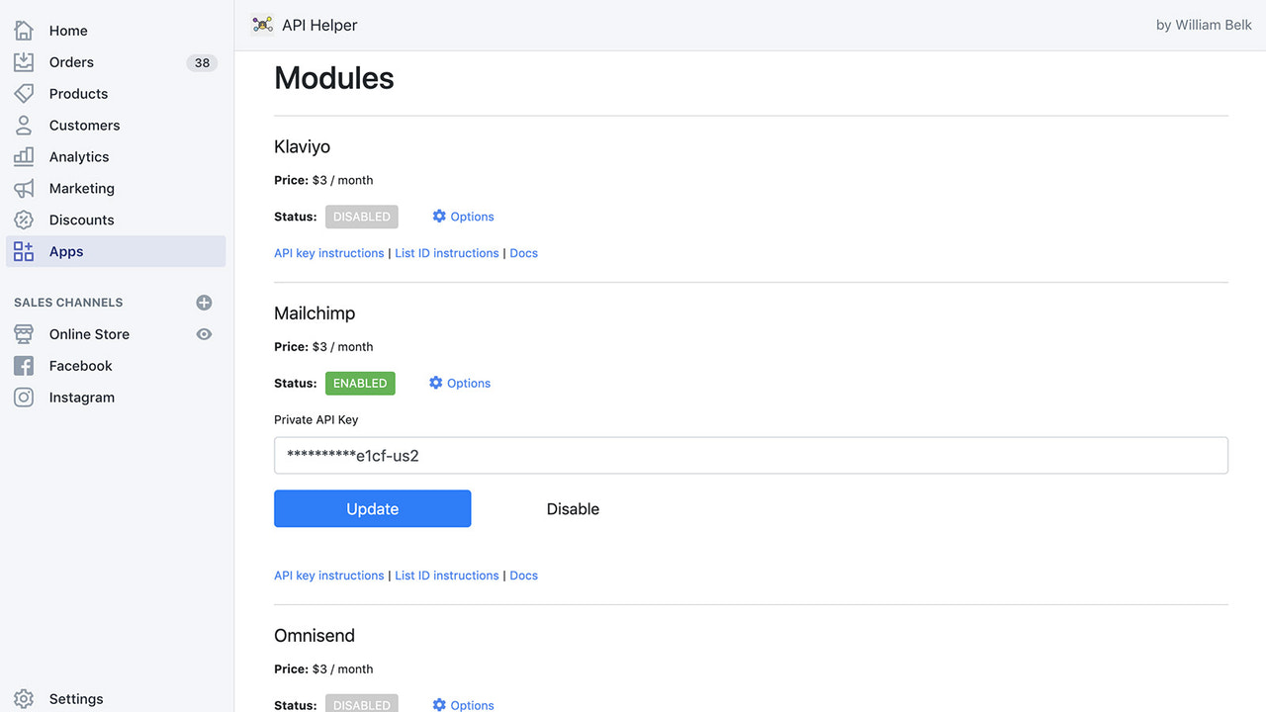Open the Home sidebar icon

pos(23,30)
